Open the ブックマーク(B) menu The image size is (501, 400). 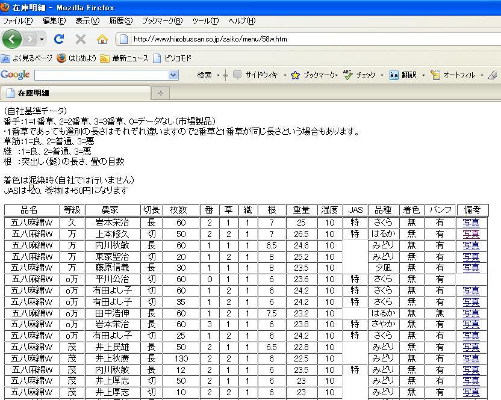[x=161, y=20]
